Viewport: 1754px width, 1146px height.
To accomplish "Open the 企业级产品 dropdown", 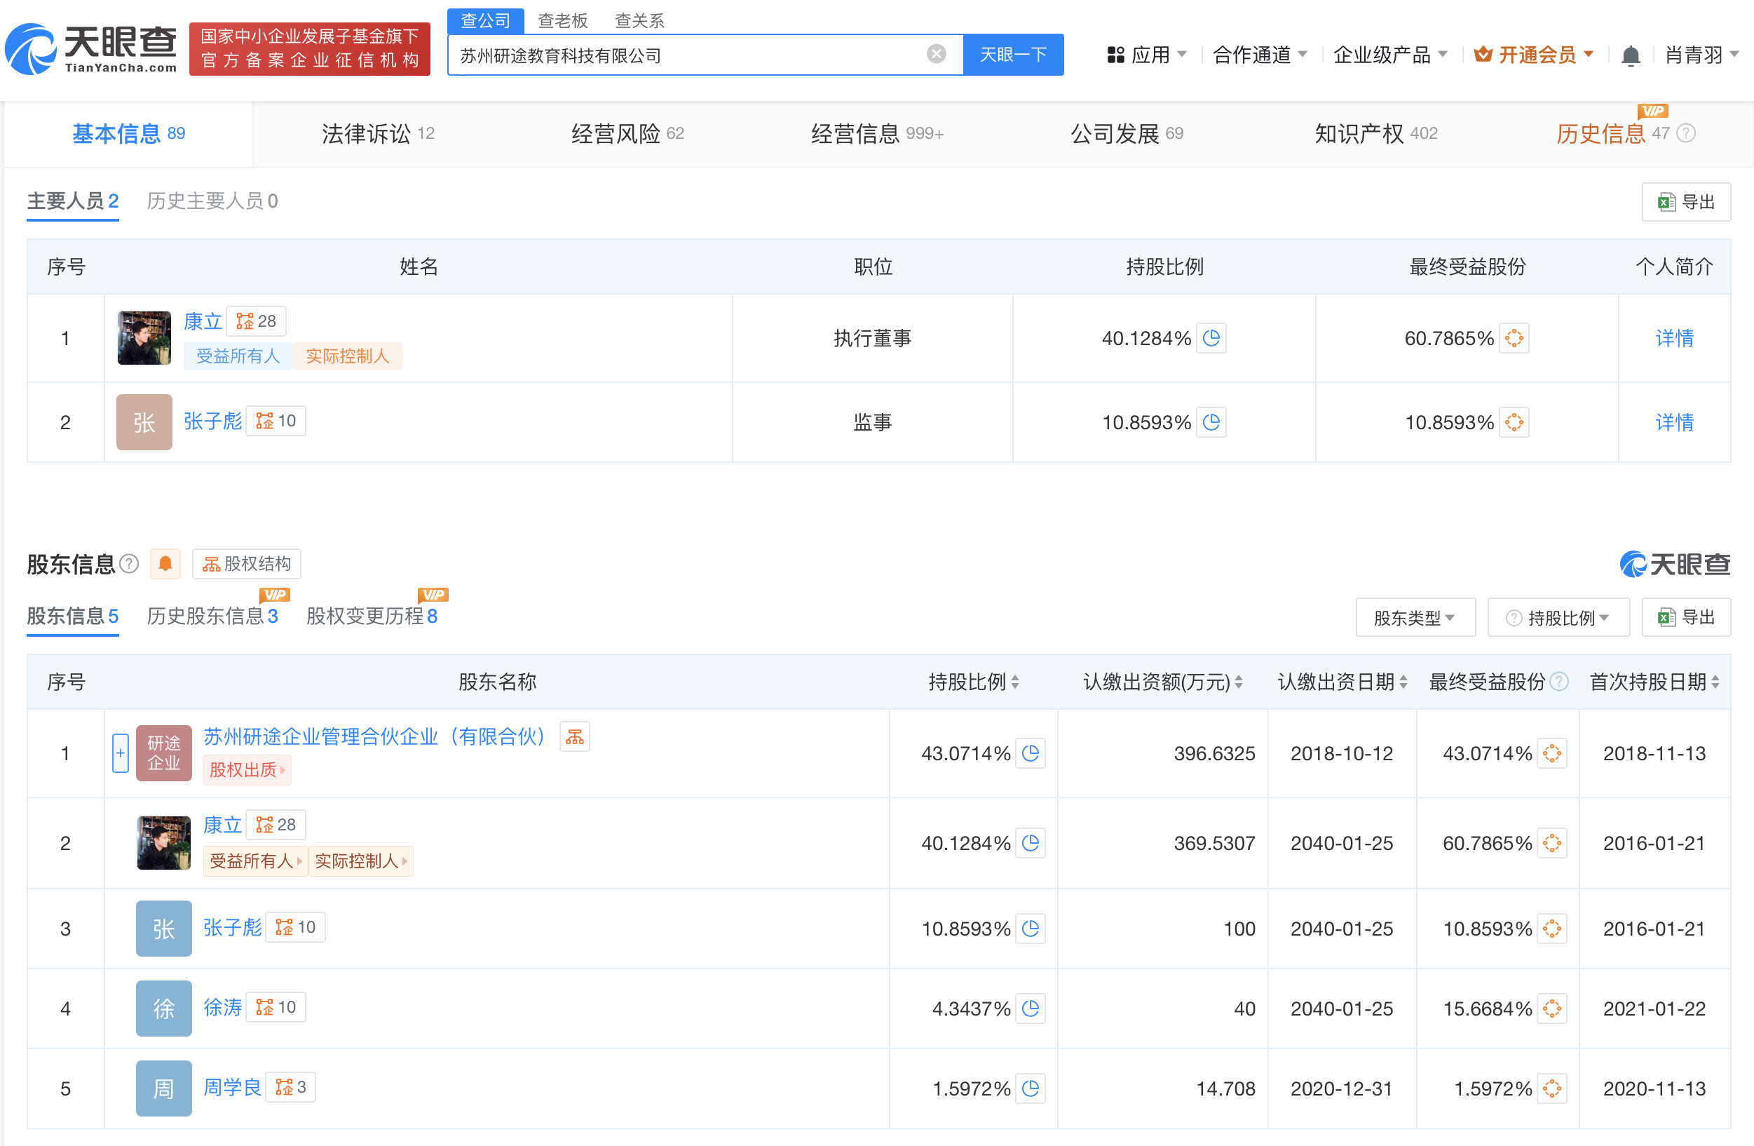I will [1390, 55].
